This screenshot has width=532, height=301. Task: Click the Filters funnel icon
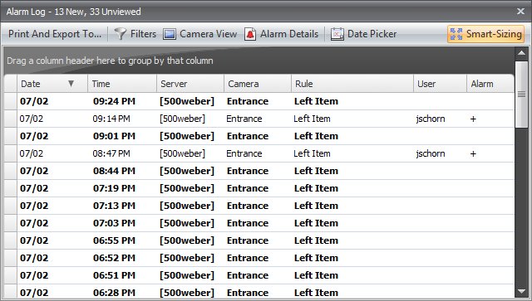pyautogui.click(x=120, y=34)
